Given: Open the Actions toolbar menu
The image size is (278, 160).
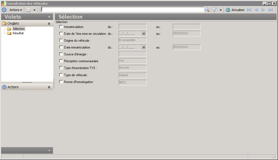Looking at the screenshot, I should (x=16, y=10).
